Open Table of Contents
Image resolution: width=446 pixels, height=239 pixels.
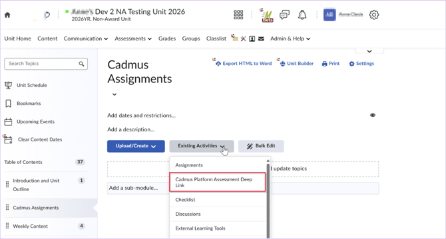click(23, 162)
